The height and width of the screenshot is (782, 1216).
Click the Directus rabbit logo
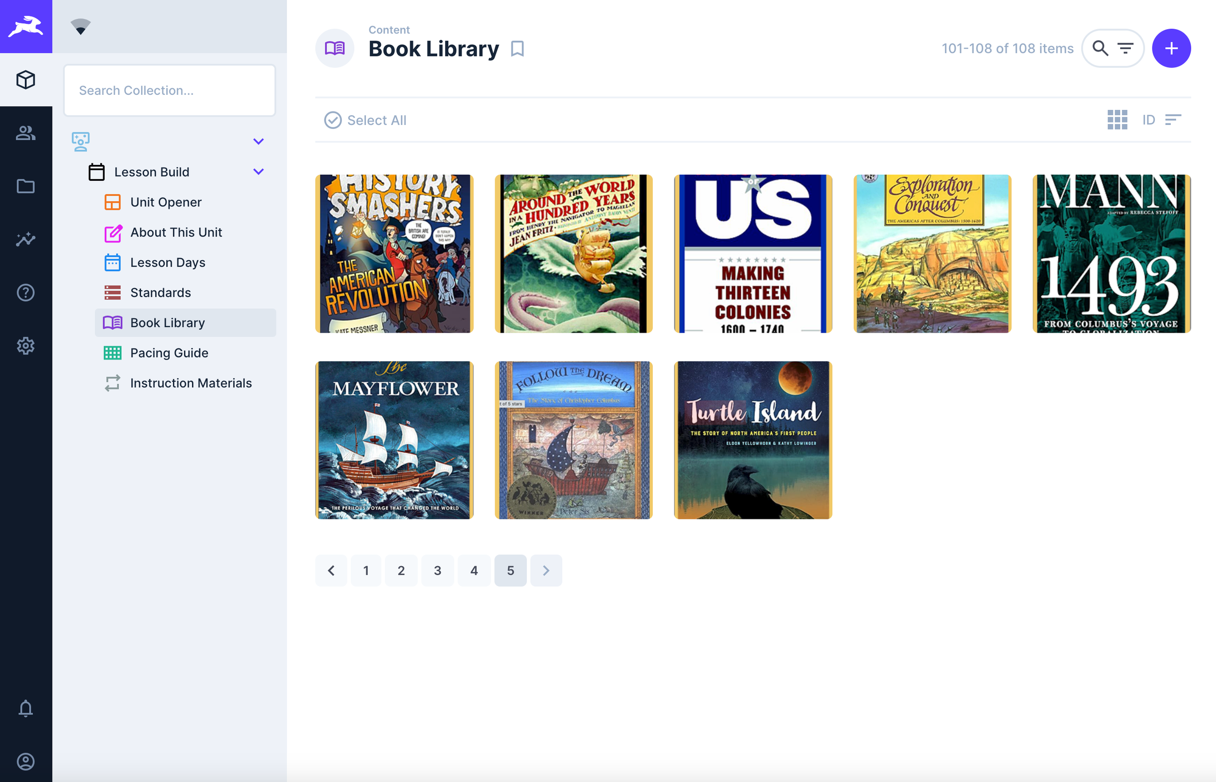point(26,26)
